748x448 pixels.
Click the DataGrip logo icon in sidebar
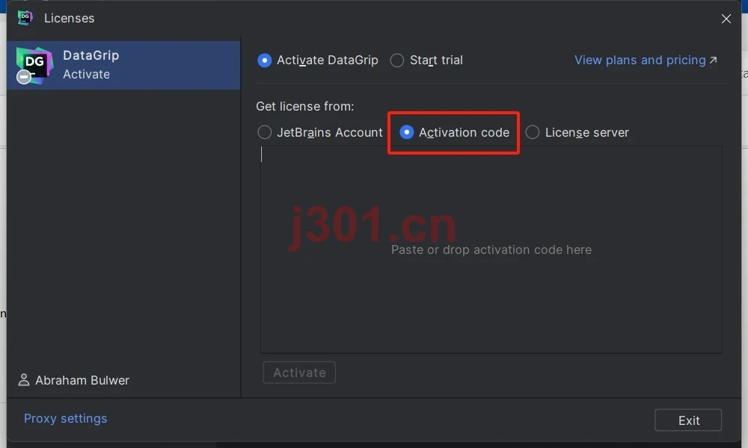(x=34, y=65)
